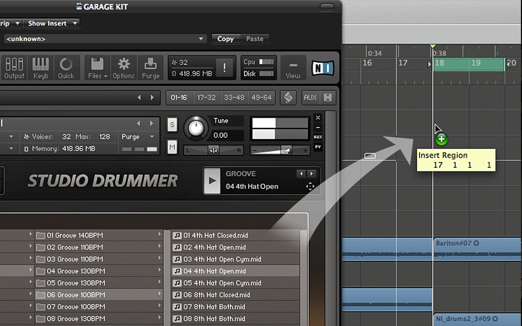Select 04 4th Hat Open.mid file

[235, 271]
